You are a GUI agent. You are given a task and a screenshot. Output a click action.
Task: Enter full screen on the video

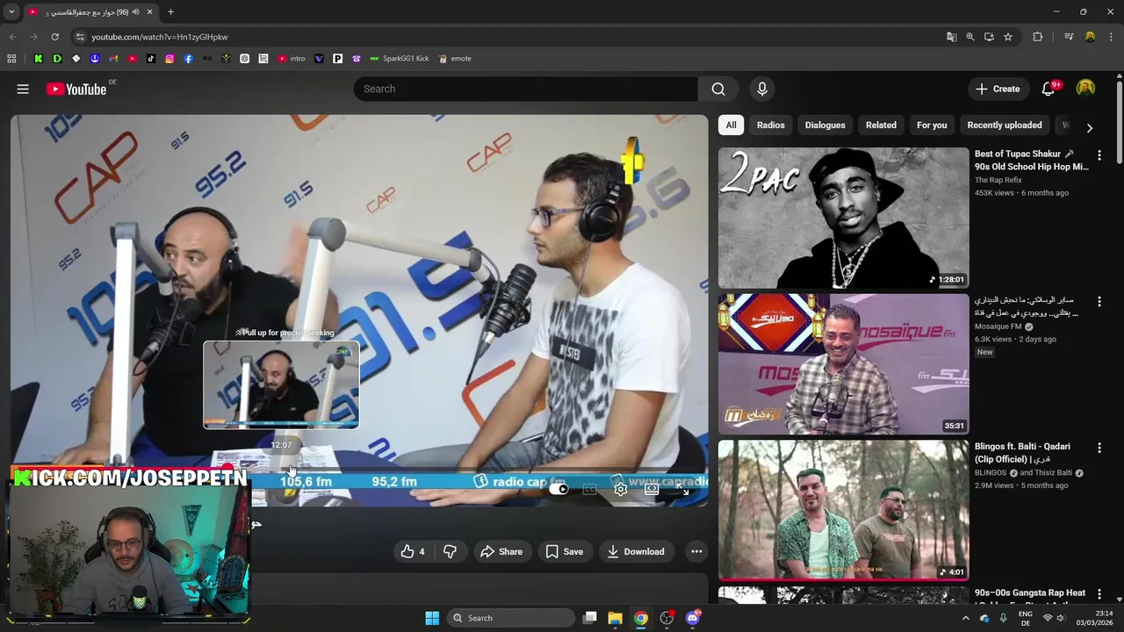coord(683,489)
